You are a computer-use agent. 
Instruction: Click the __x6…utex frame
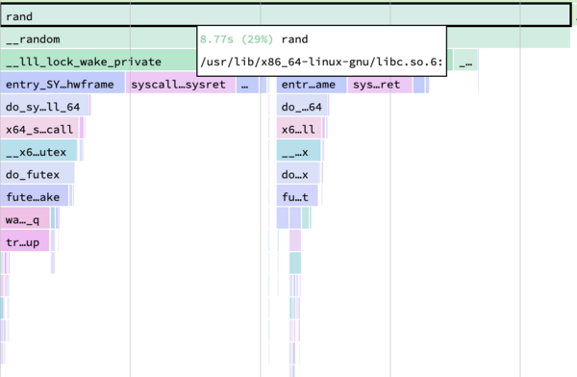point(38,151)
